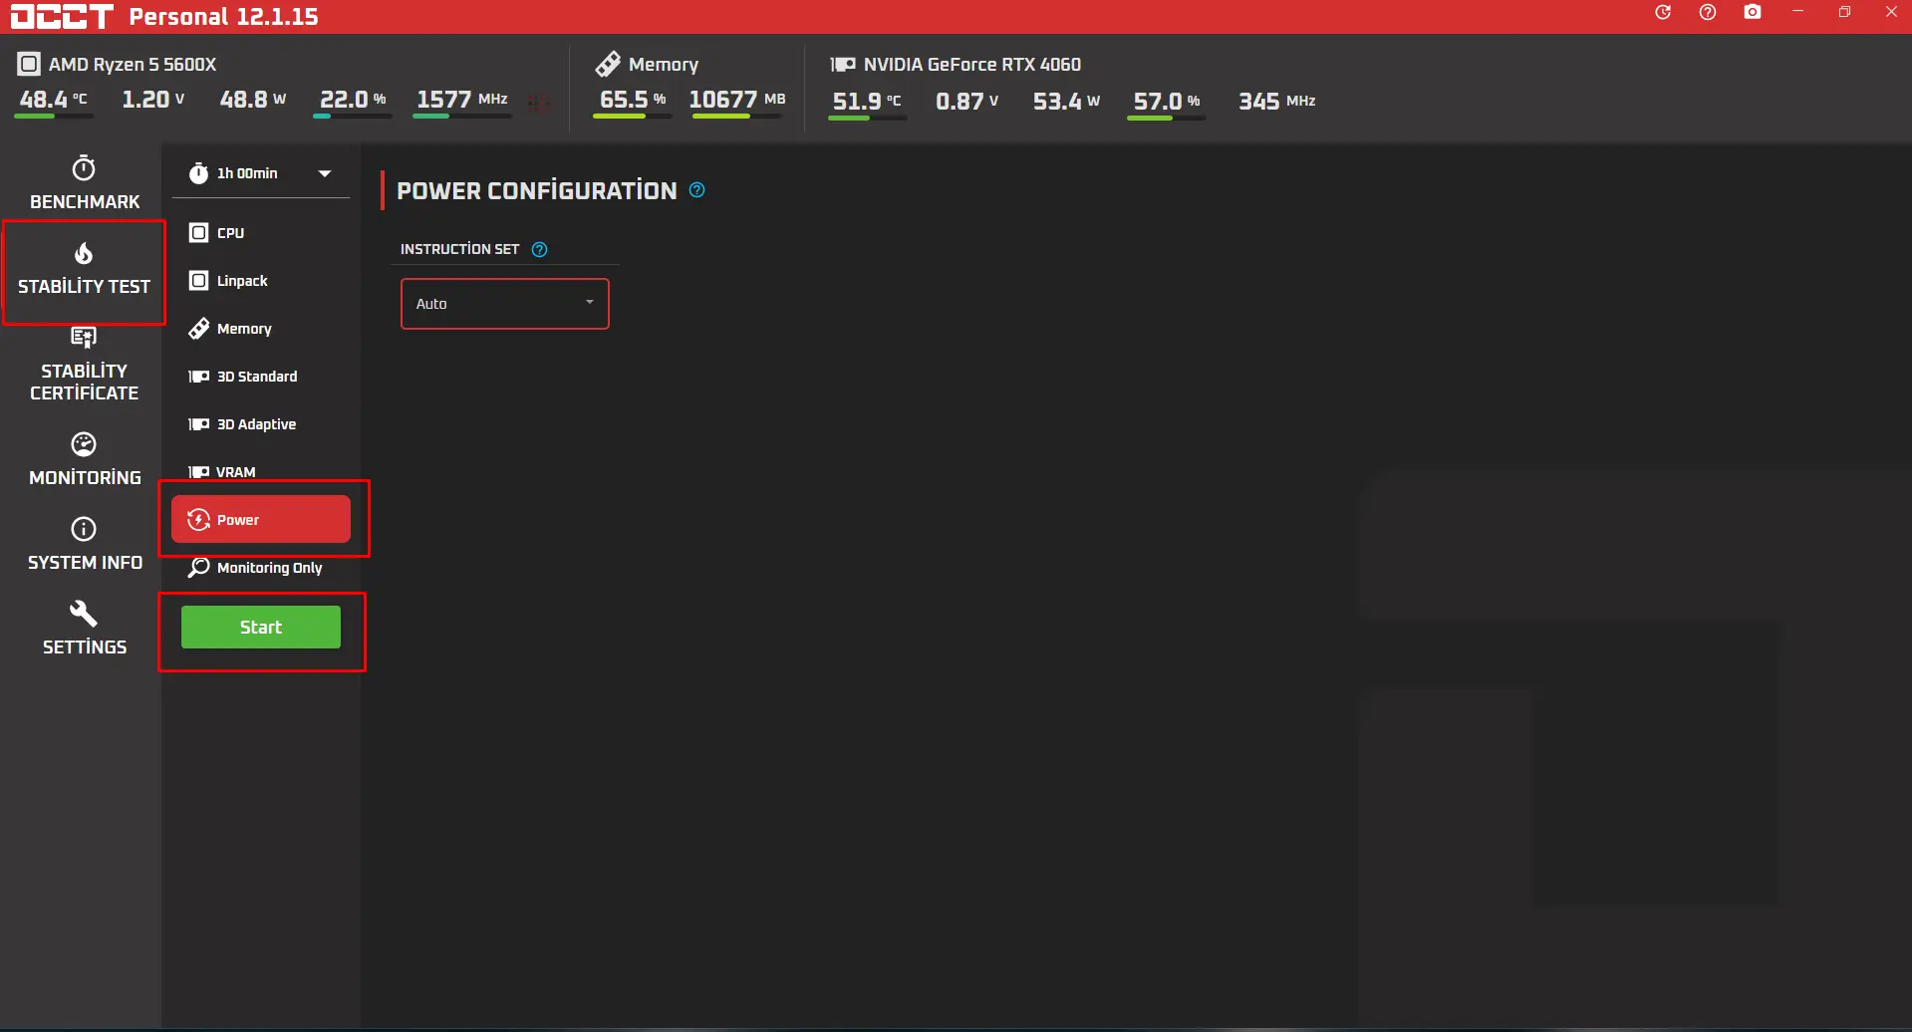Click the CPU usage value 22.0 %
Image resolution: width=1912 pixels, height=1032 pixels.
[x=353, y=100]
